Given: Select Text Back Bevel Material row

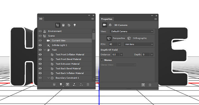Looking at the screenshot, I should click(67, 69).
